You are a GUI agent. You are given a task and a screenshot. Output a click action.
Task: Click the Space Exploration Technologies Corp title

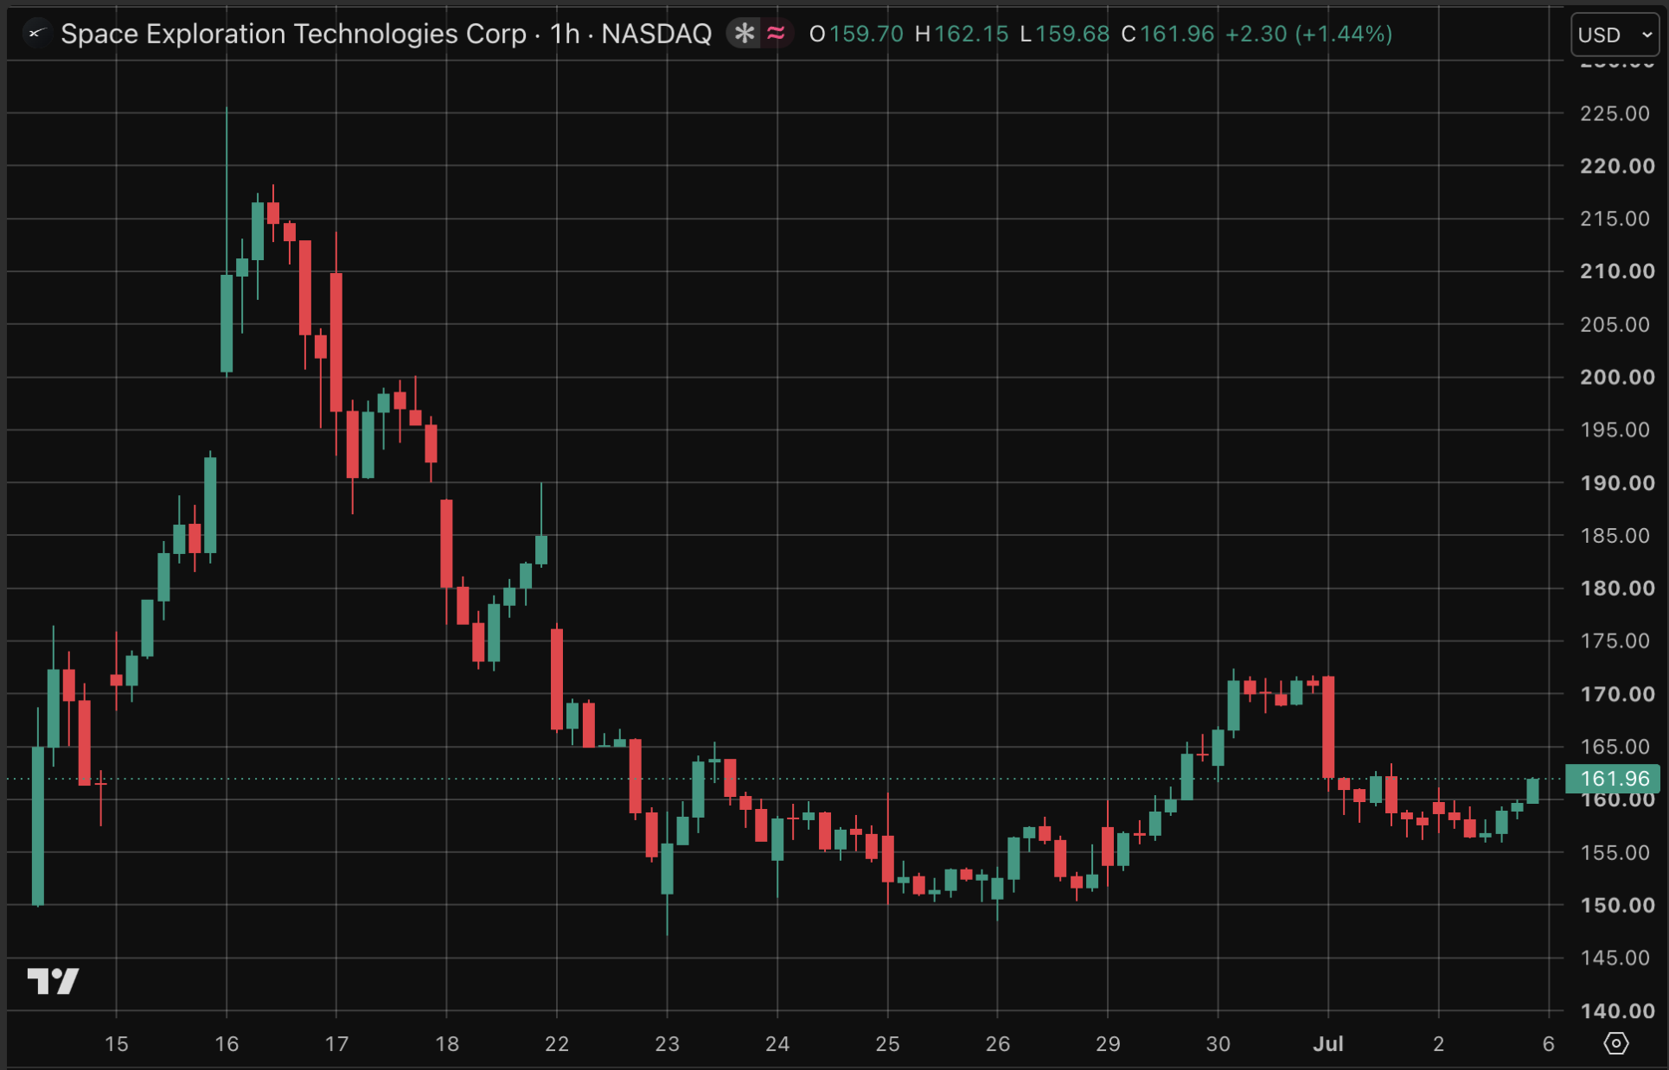point(293,34)
